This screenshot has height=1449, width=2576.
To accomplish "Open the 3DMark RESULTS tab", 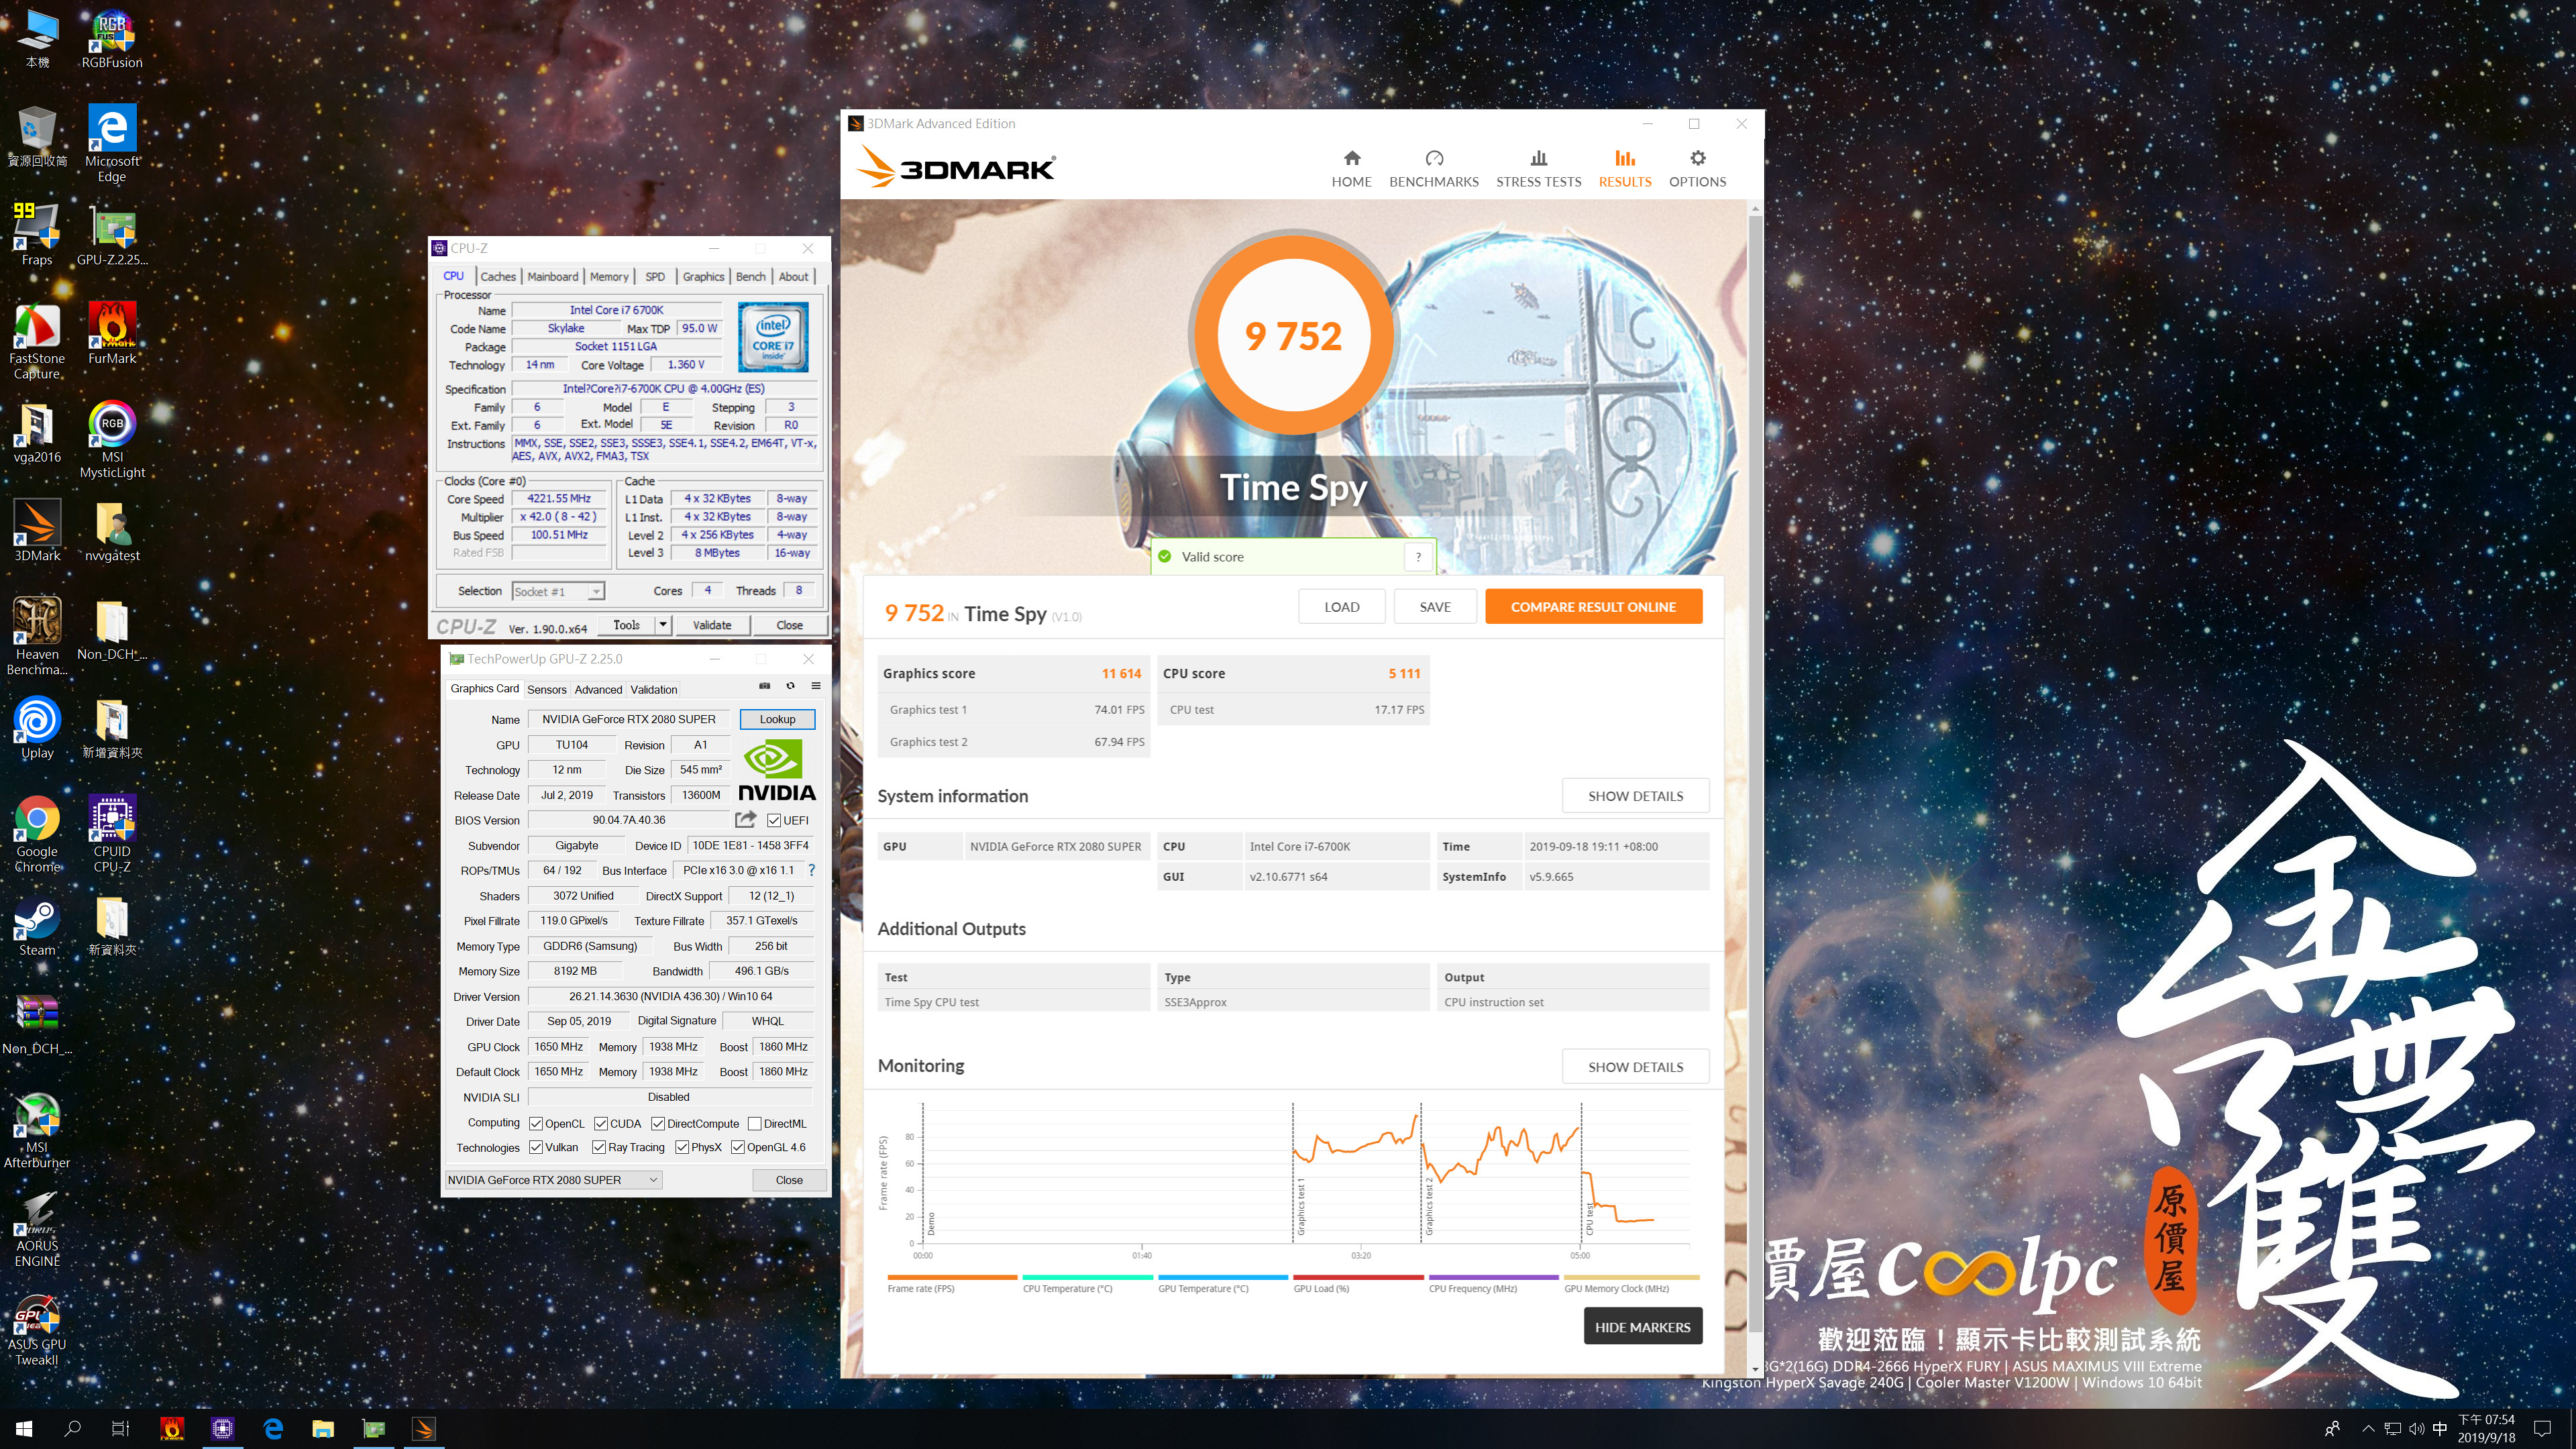I will (1624, 168).
